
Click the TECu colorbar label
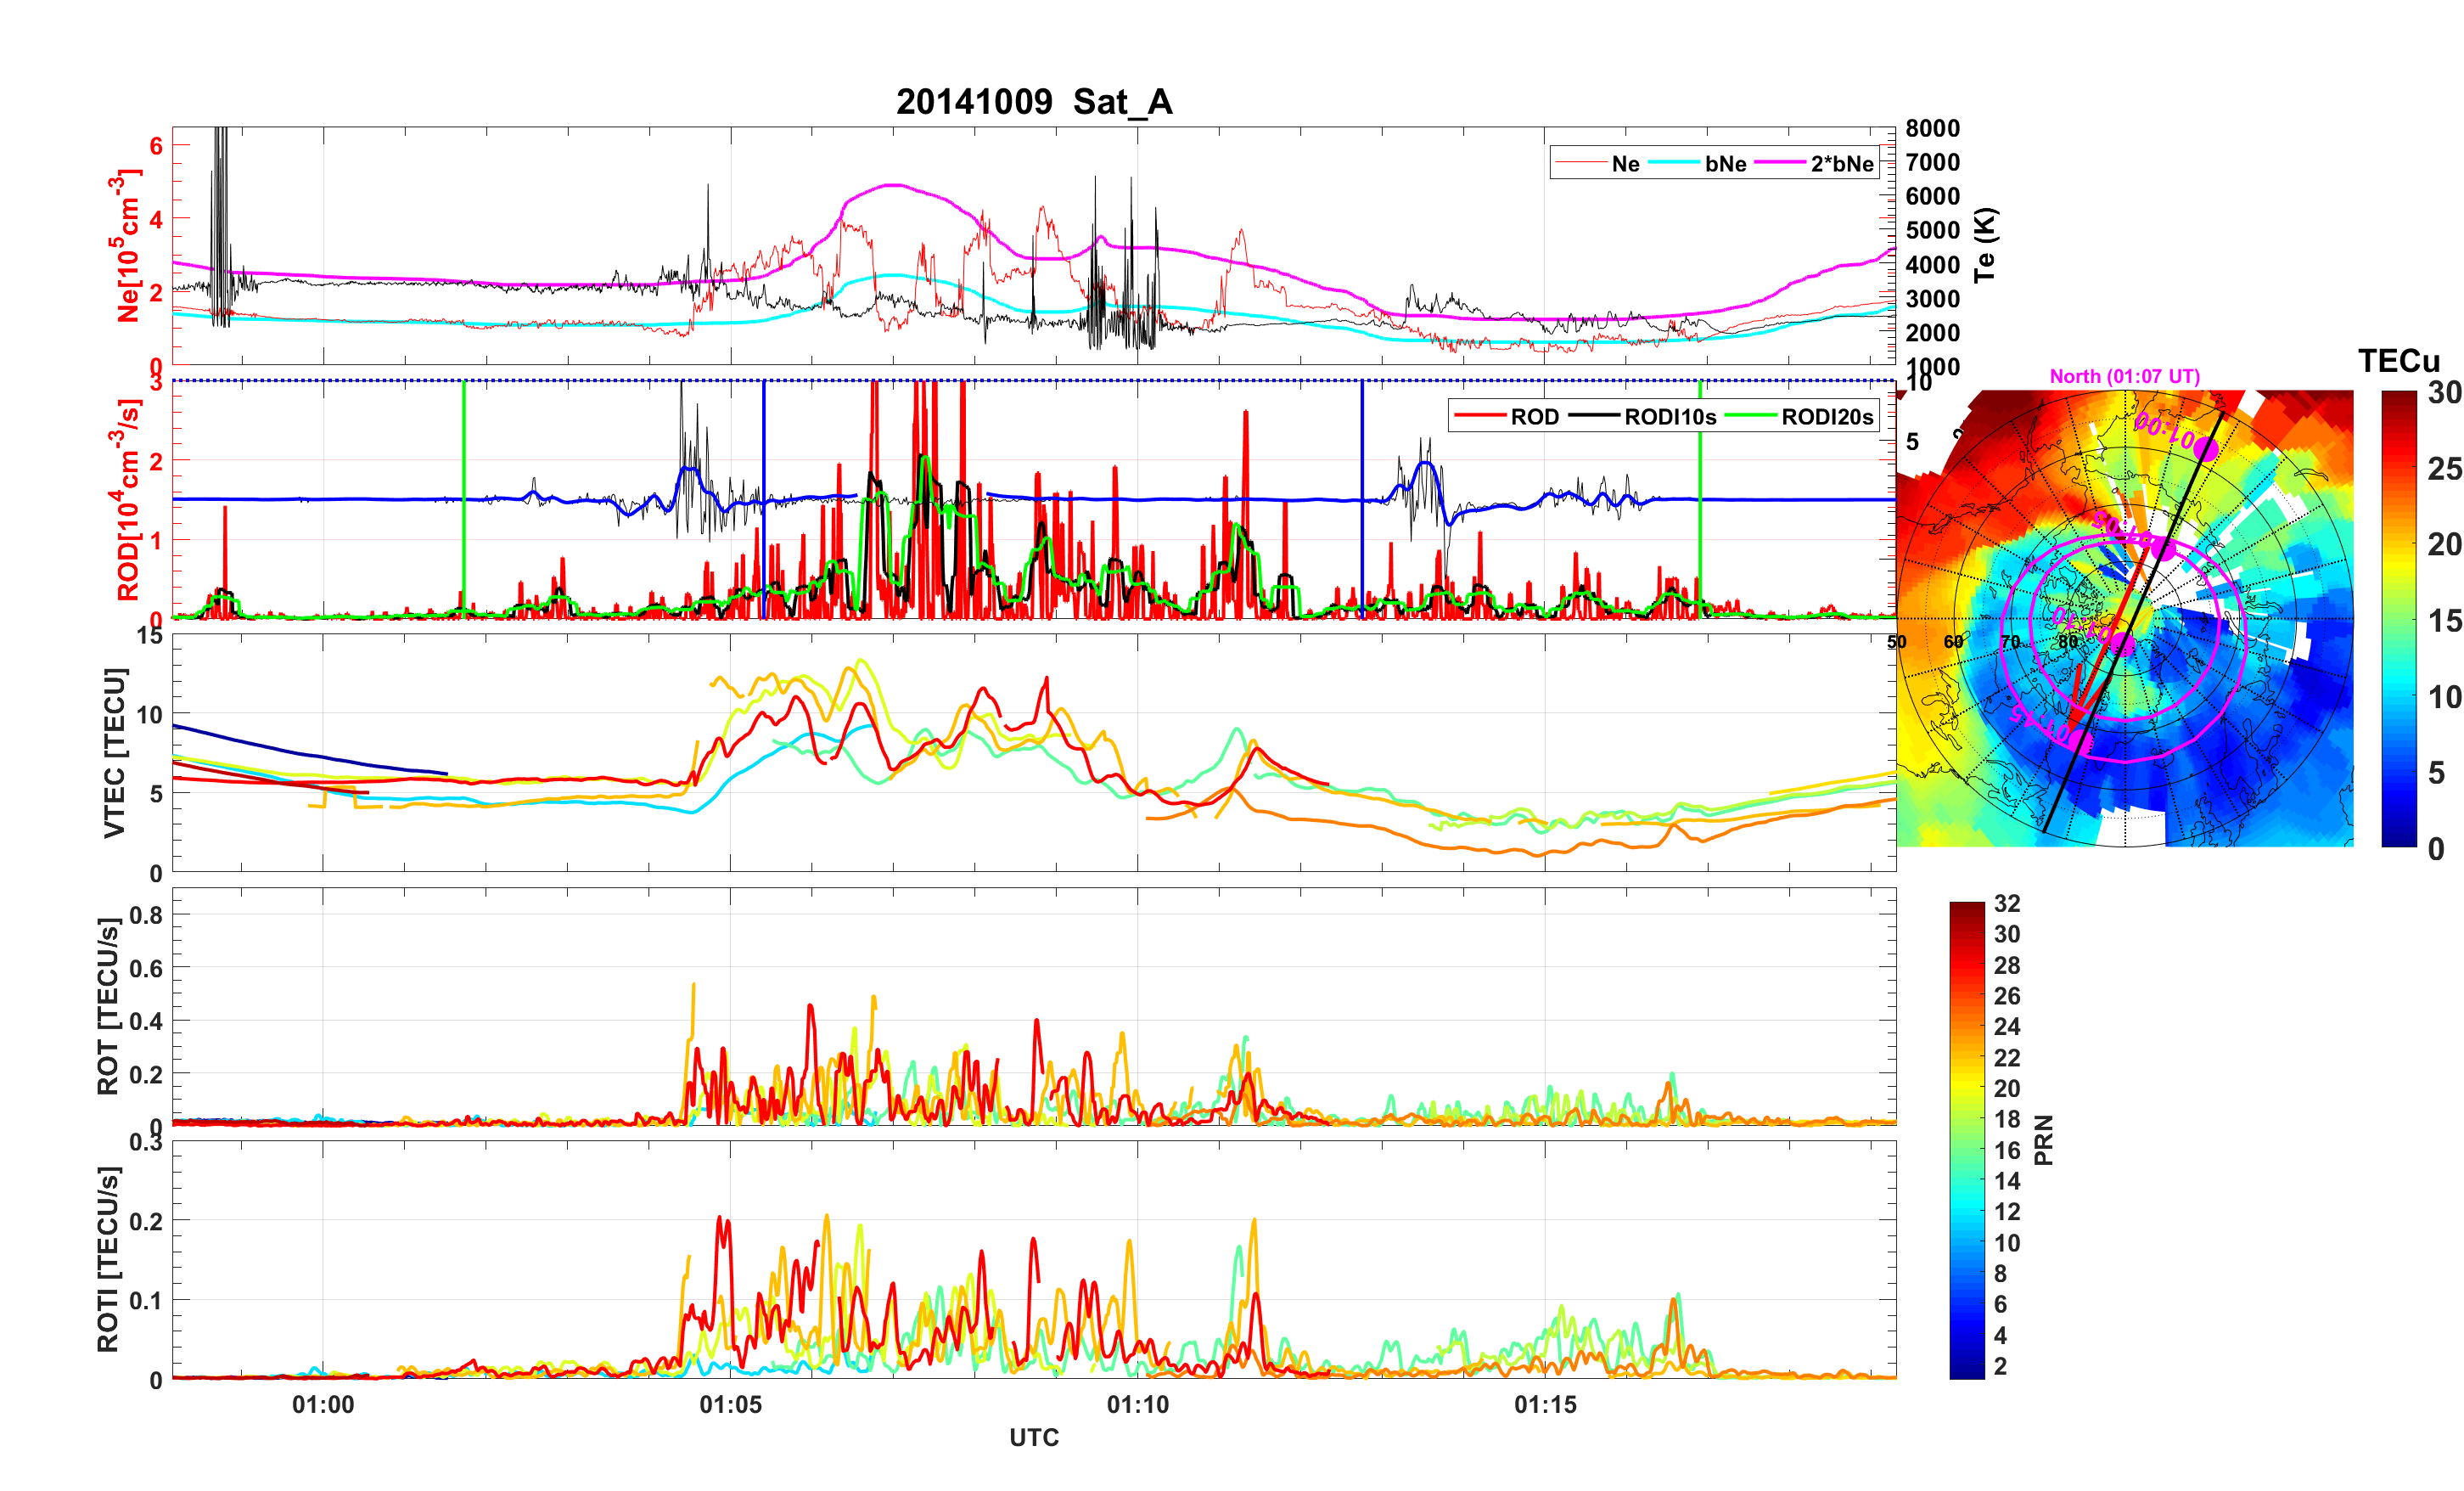(x=2398, y=361)
